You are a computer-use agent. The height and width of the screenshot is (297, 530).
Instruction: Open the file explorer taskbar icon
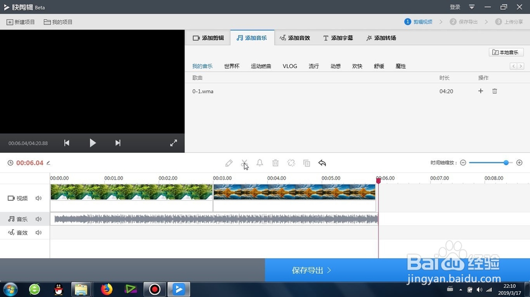click(81, 289)
